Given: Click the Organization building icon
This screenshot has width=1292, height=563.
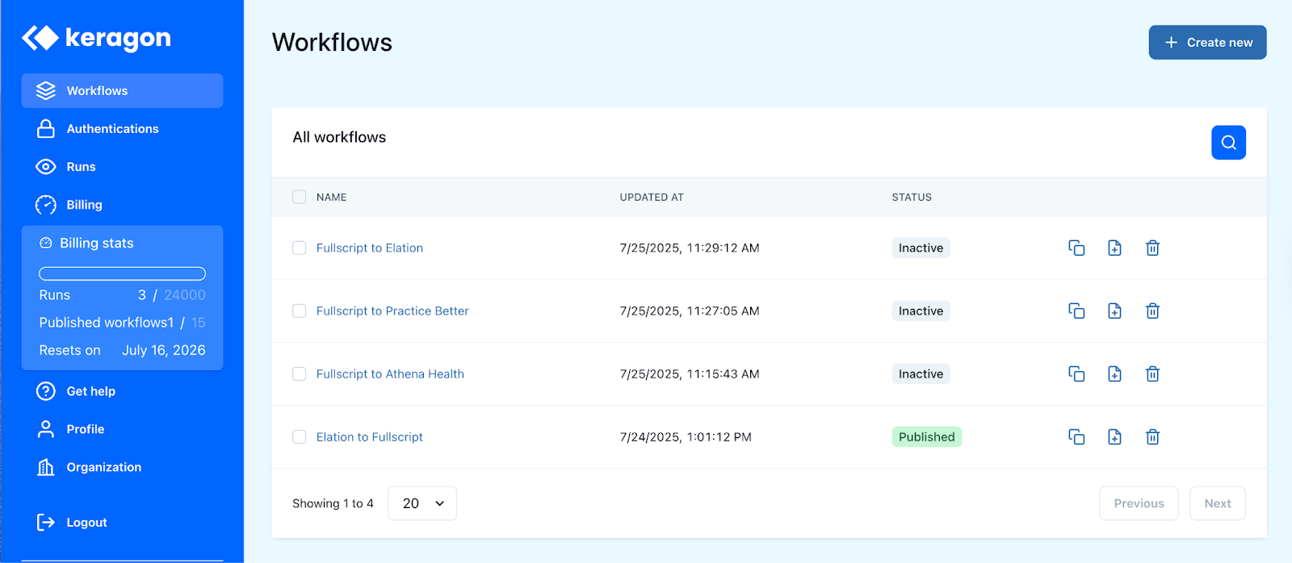Looking at the screenshot, I should [x=46, y=467].
